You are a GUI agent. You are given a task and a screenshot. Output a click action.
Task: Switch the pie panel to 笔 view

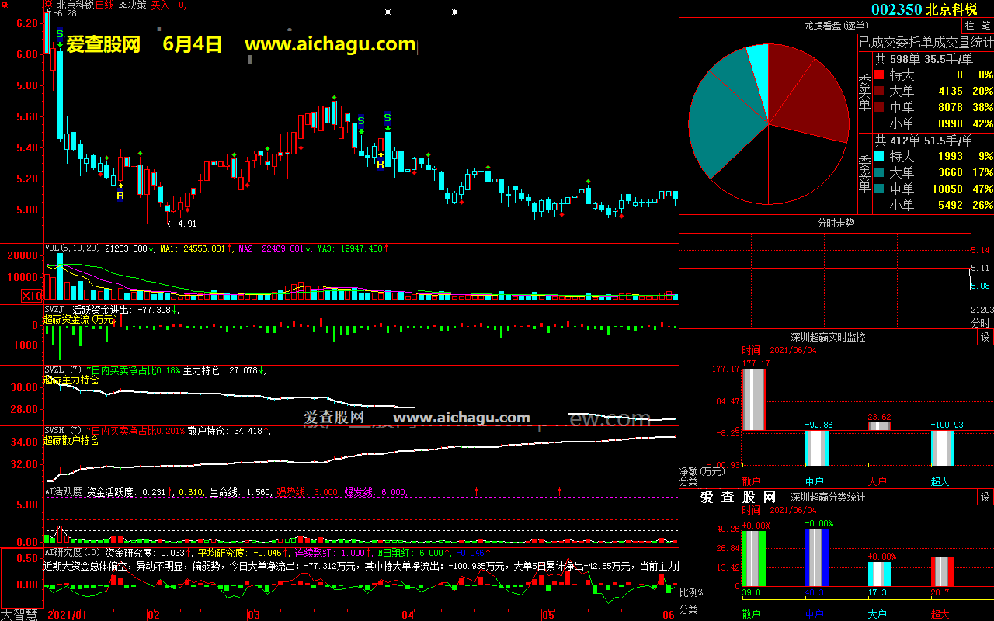tap(985, 26)
